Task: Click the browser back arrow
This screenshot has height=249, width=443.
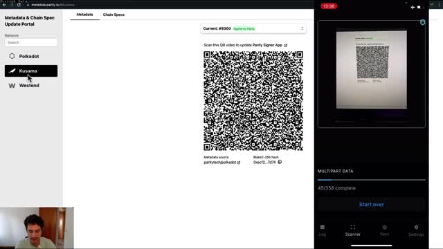Action: pos(4,5)
